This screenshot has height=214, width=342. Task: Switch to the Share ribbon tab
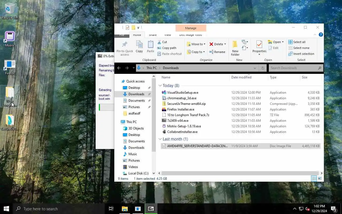click(153, 35)
